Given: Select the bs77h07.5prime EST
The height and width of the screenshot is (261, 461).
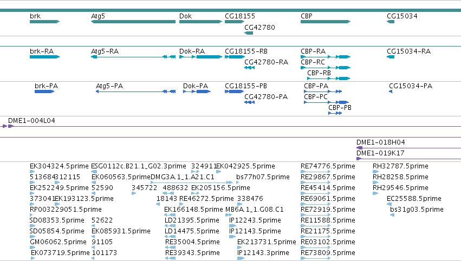Looking at the screenshot, I should 238,182.
